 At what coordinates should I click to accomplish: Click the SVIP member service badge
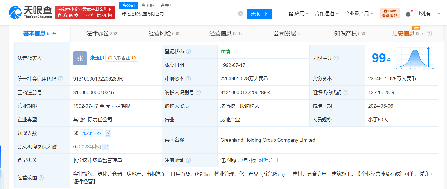(x=389, y=13)
